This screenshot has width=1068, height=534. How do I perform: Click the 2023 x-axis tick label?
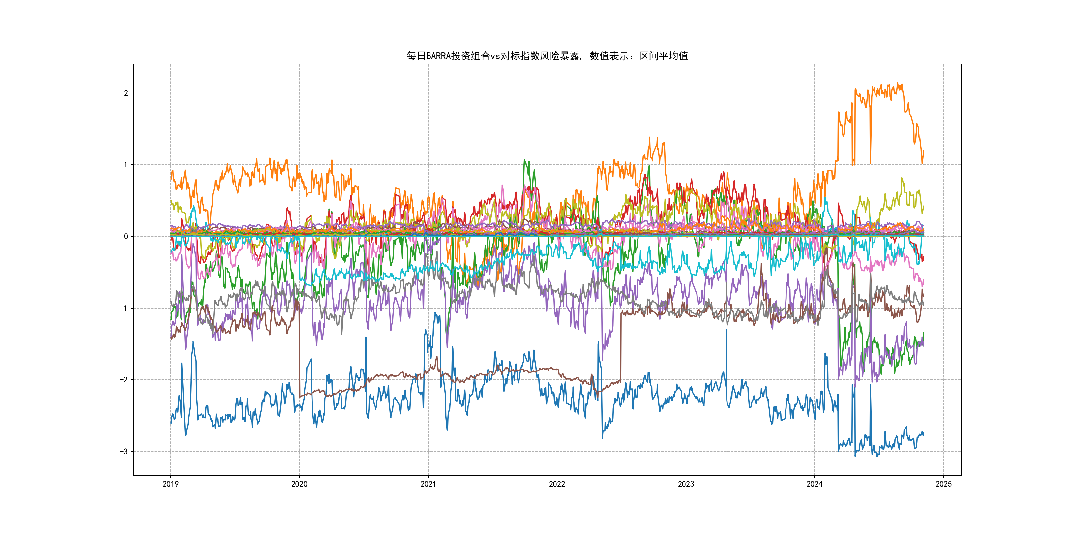tap(686, 484)
